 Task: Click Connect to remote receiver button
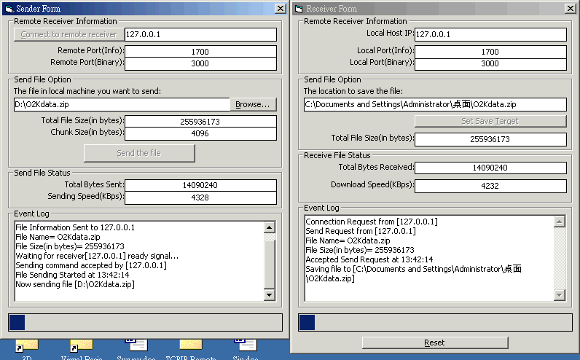pos(68,34)
